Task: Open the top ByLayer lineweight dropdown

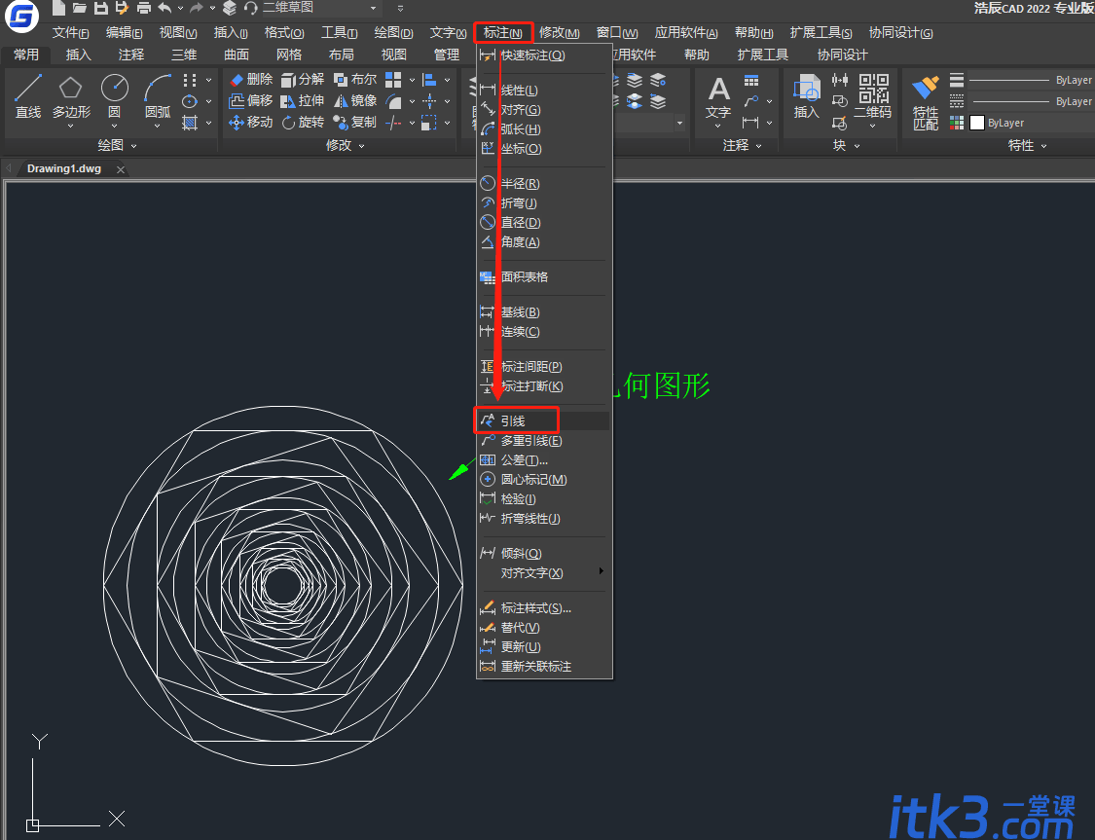Action: [x=1032, y=80]
